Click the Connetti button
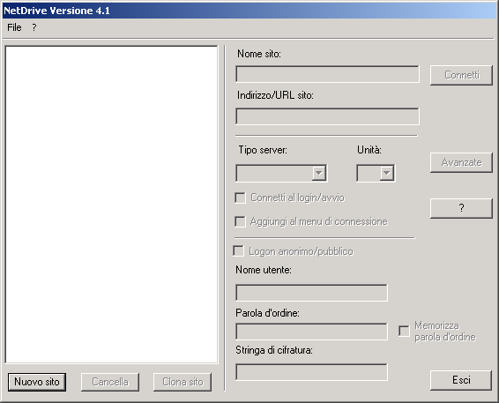Screen dimensions: 499x403 461,75
